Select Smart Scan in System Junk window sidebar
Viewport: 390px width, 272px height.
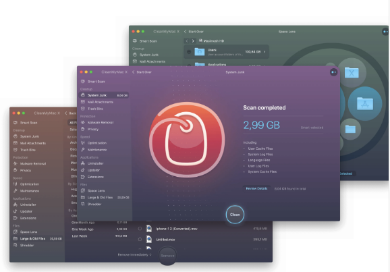point(92,82)
